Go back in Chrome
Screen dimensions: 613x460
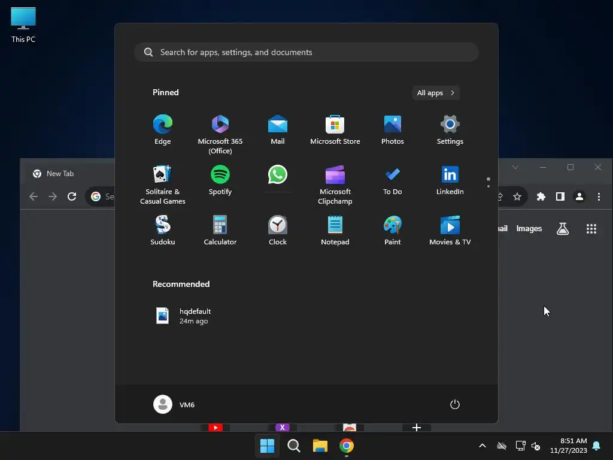click(34, 196)
